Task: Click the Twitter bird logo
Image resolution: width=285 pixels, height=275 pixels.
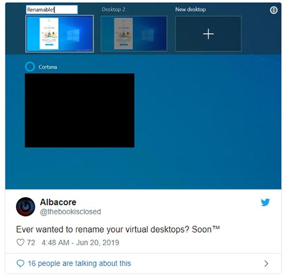Action: 265,202
